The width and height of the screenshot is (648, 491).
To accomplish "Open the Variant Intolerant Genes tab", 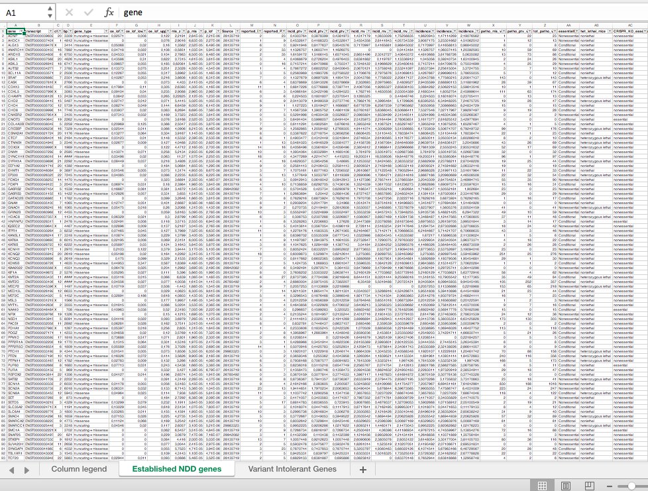I will point(292,469).
